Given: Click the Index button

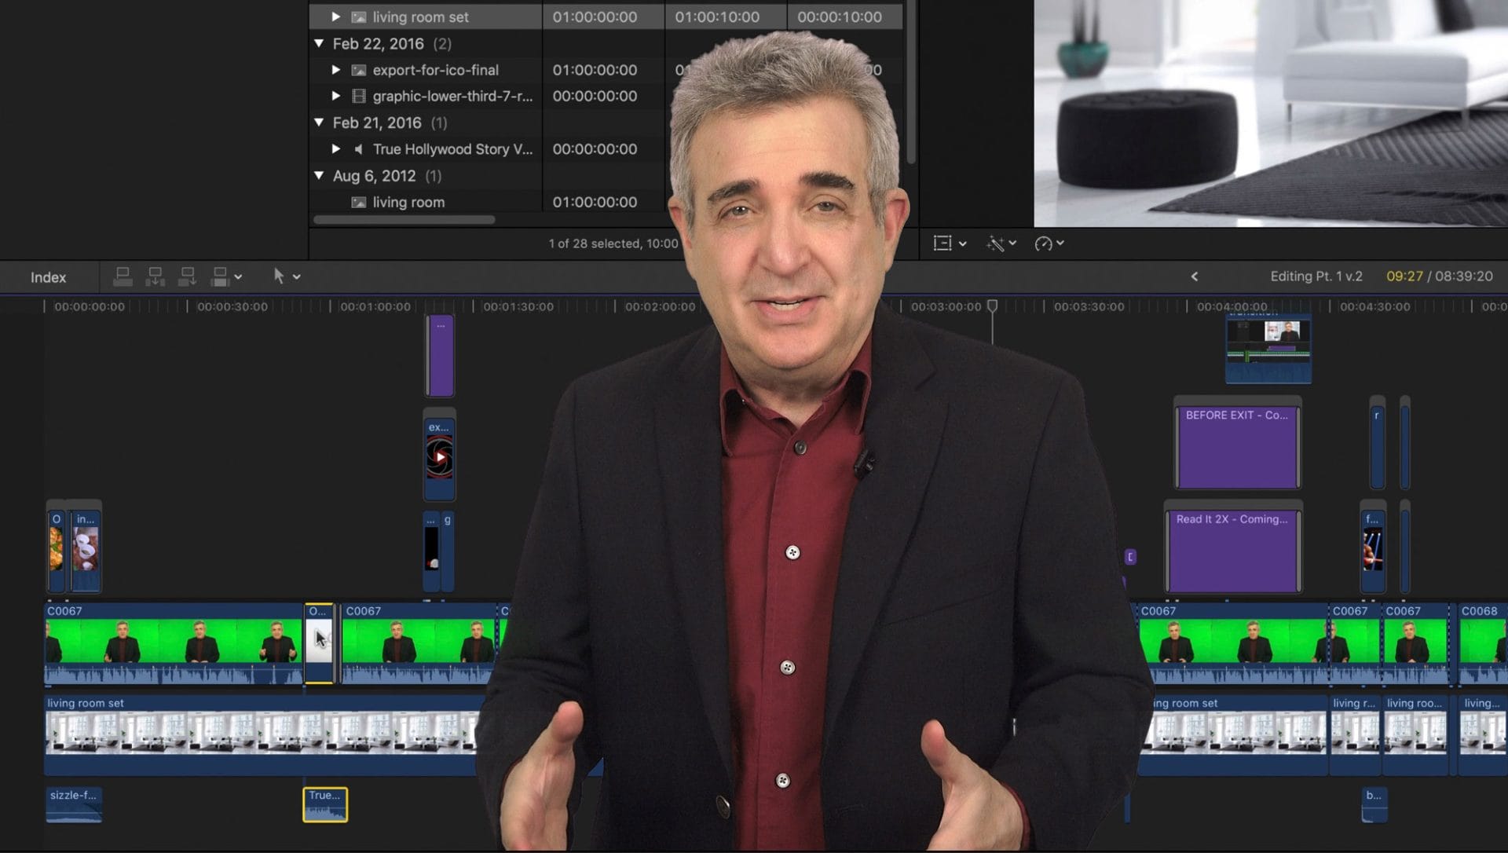Looking at the screenshot, I should pos(48,277).
